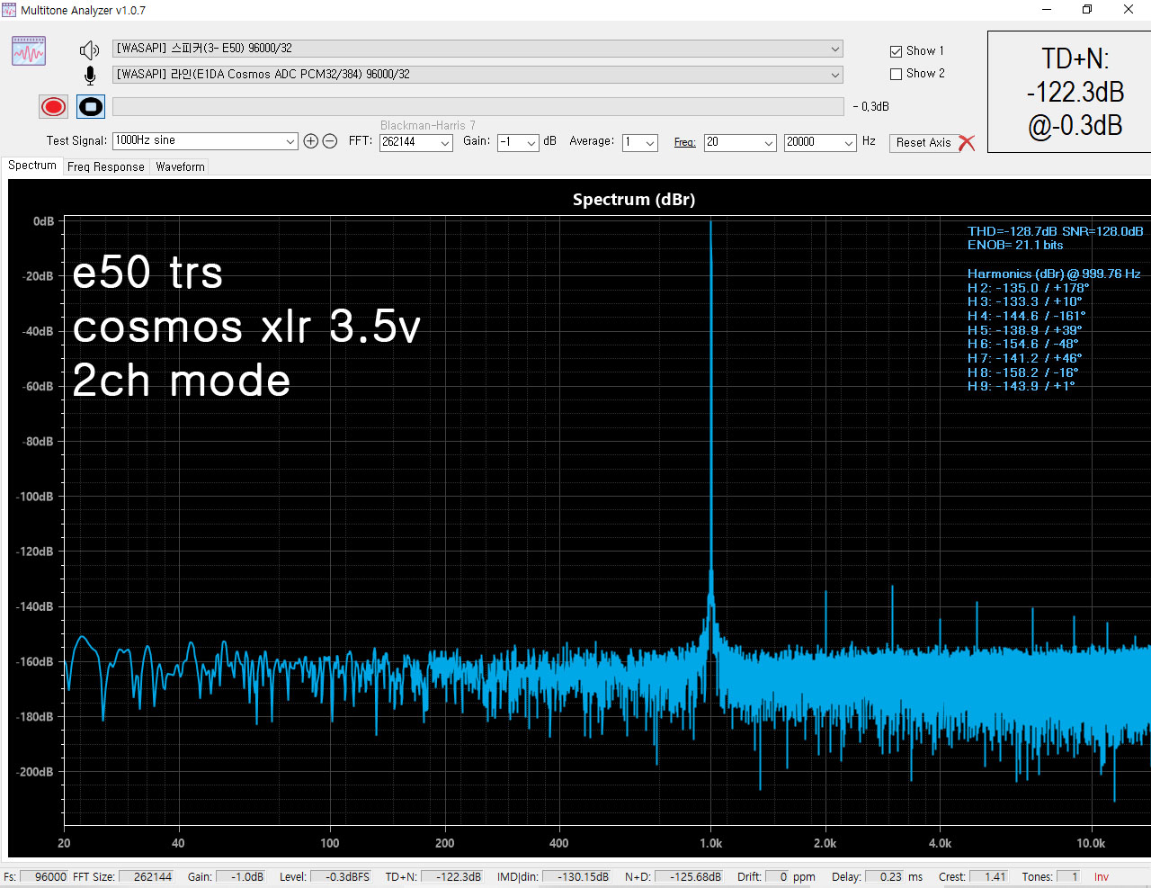Click the H 9: -143.9 harmonic line

(1022, 386)
